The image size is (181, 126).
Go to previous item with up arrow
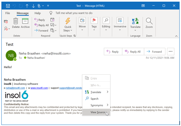point(27,6)
